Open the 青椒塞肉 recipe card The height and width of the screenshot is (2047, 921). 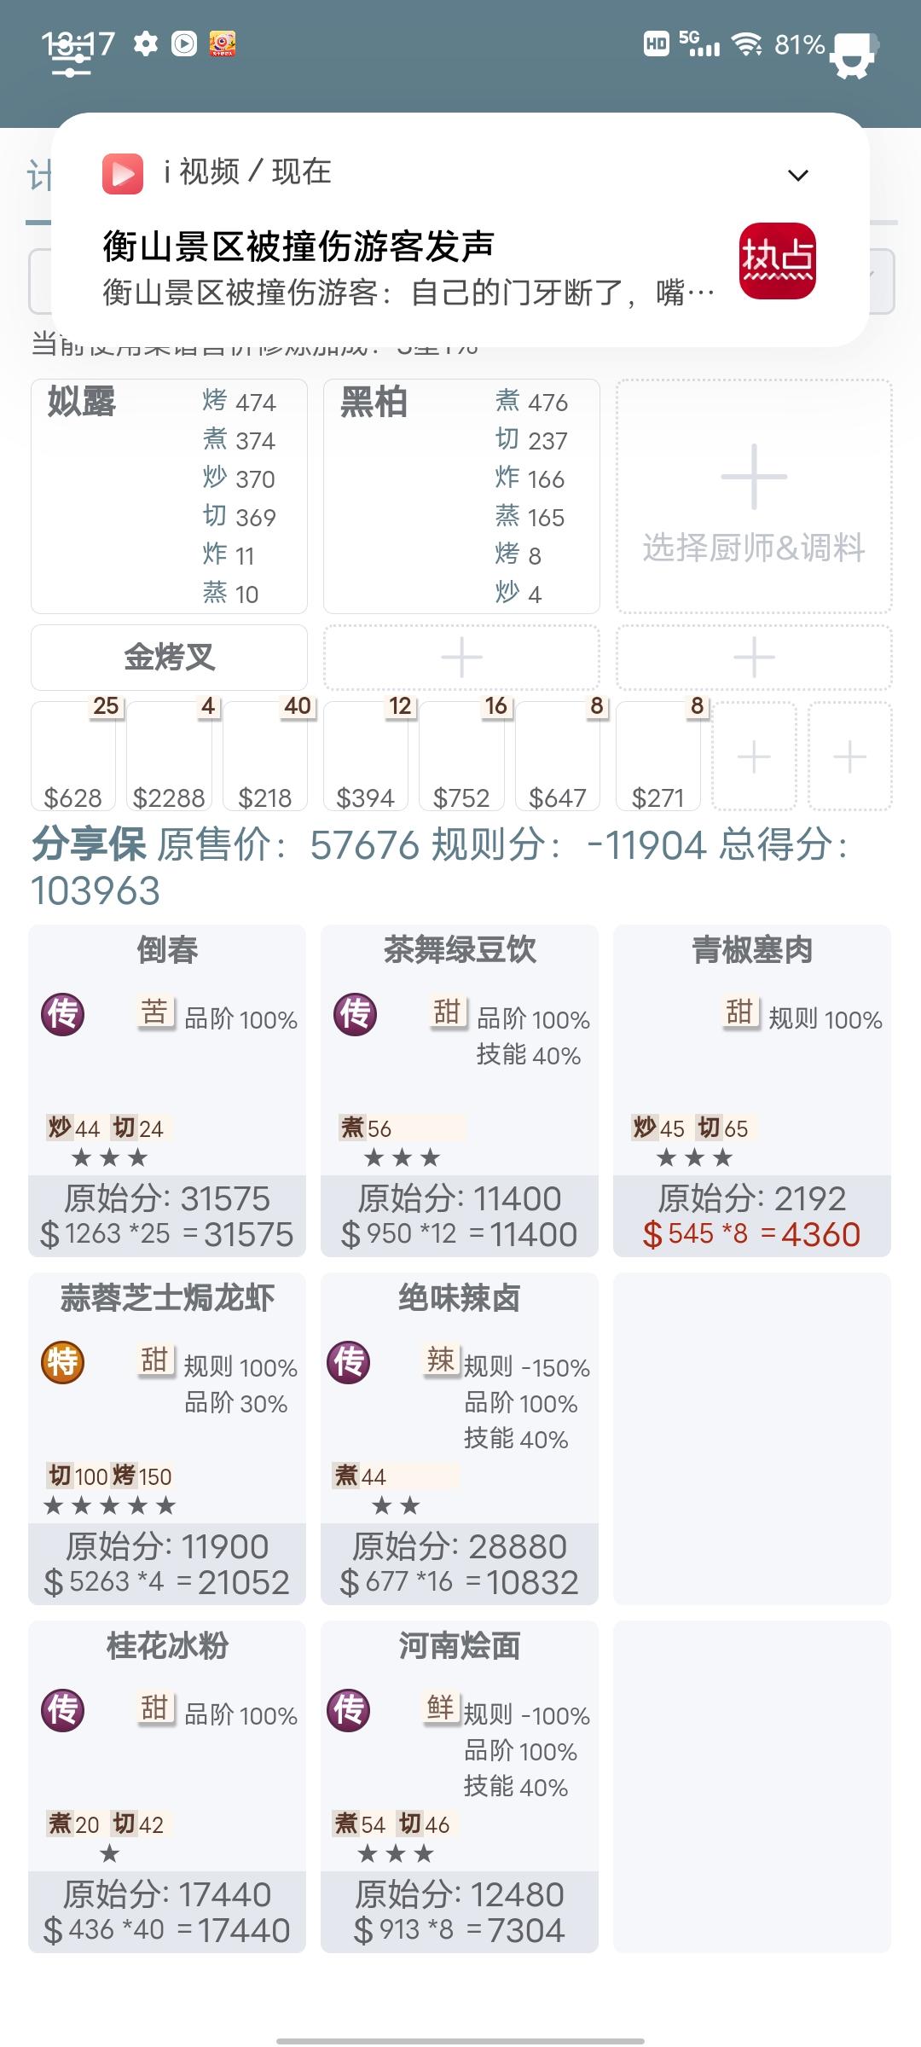click(752, 1091)
